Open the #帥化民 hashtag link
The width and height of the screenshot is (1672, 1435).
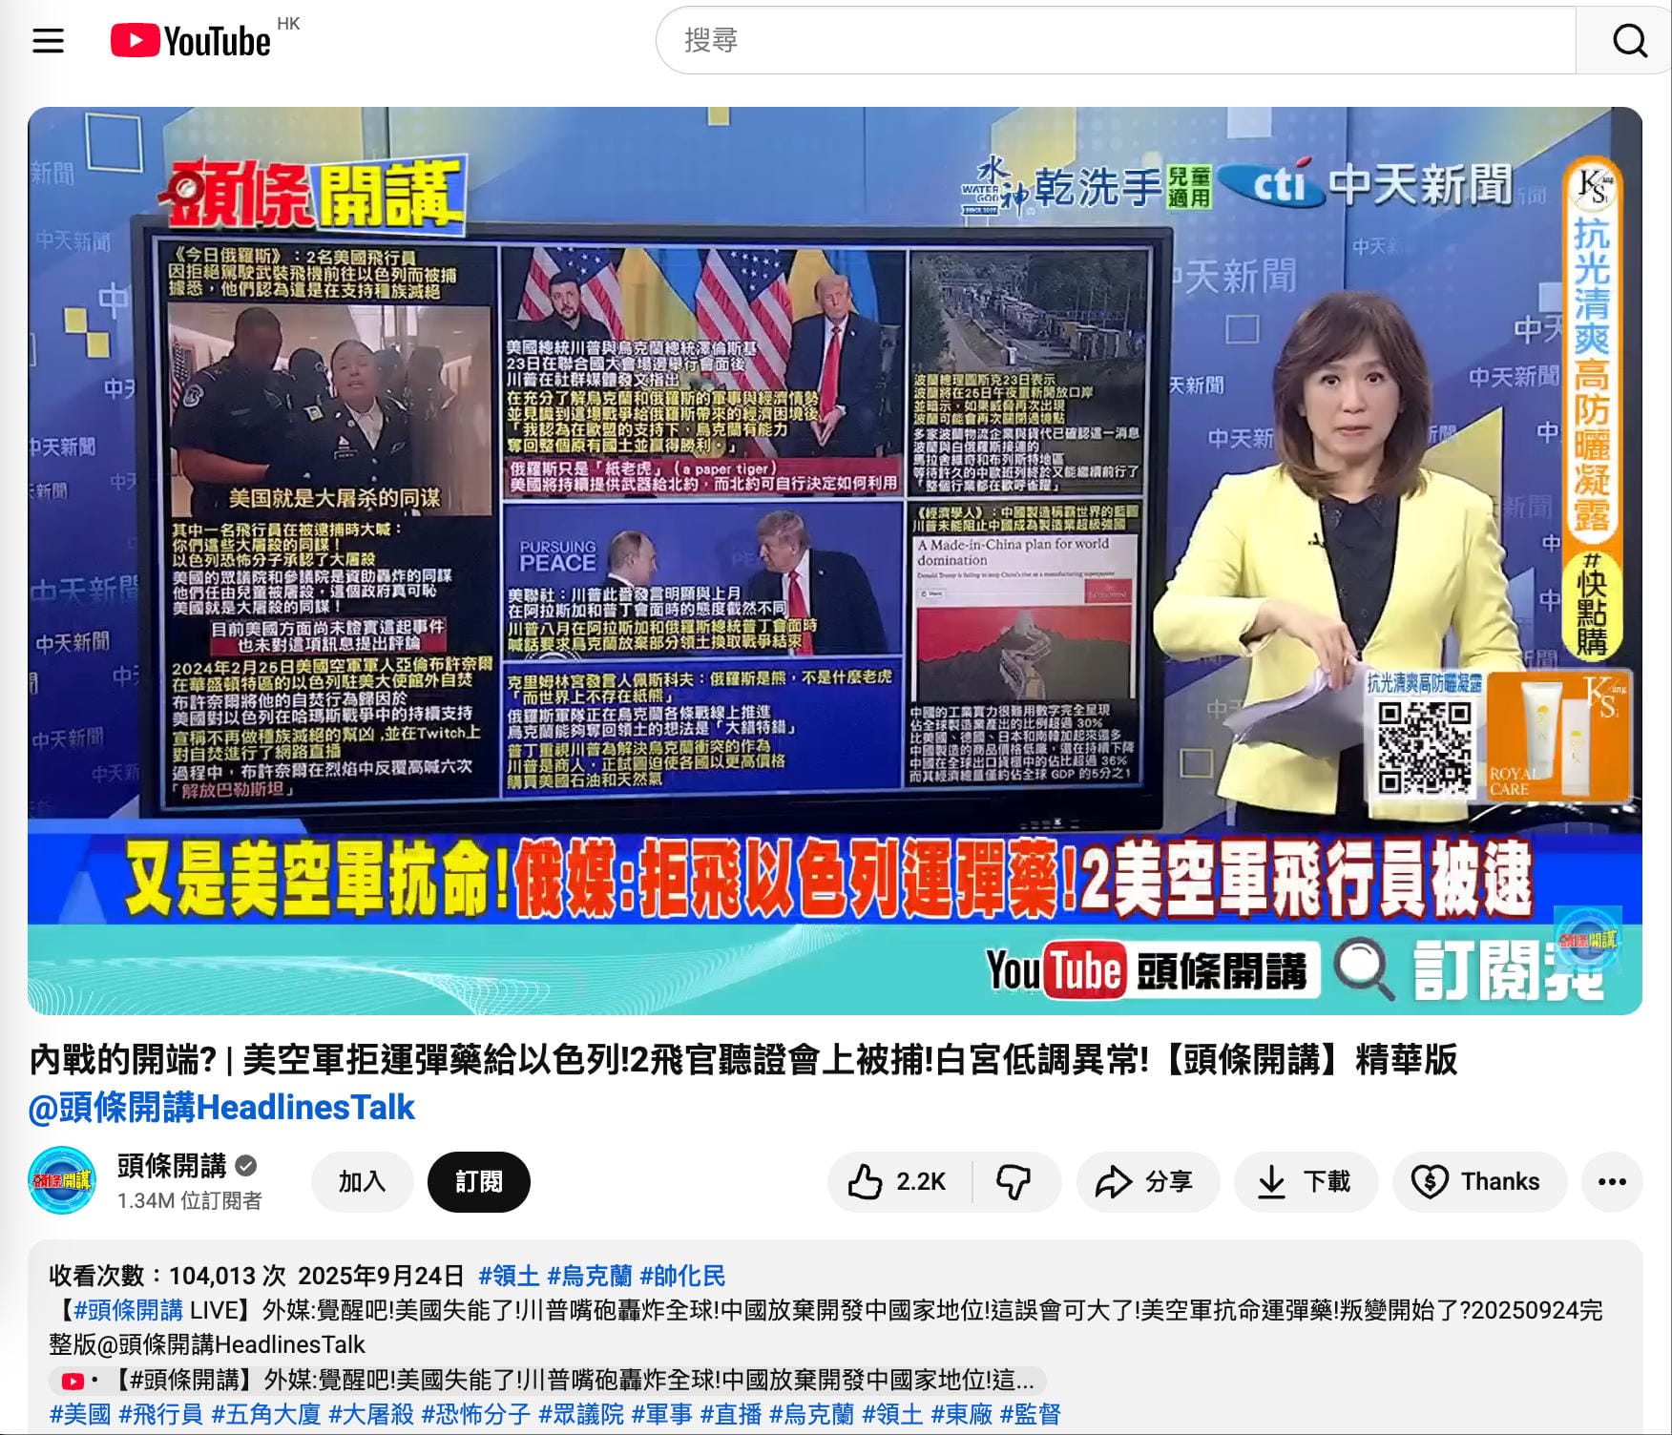point(681,1276)
